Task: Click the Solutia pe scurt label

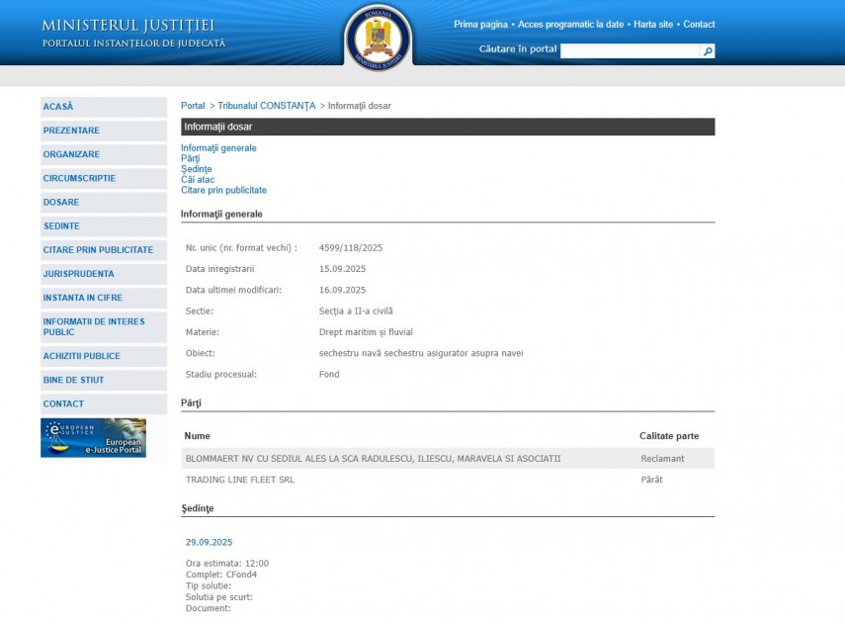Action: tap(218, 597)
